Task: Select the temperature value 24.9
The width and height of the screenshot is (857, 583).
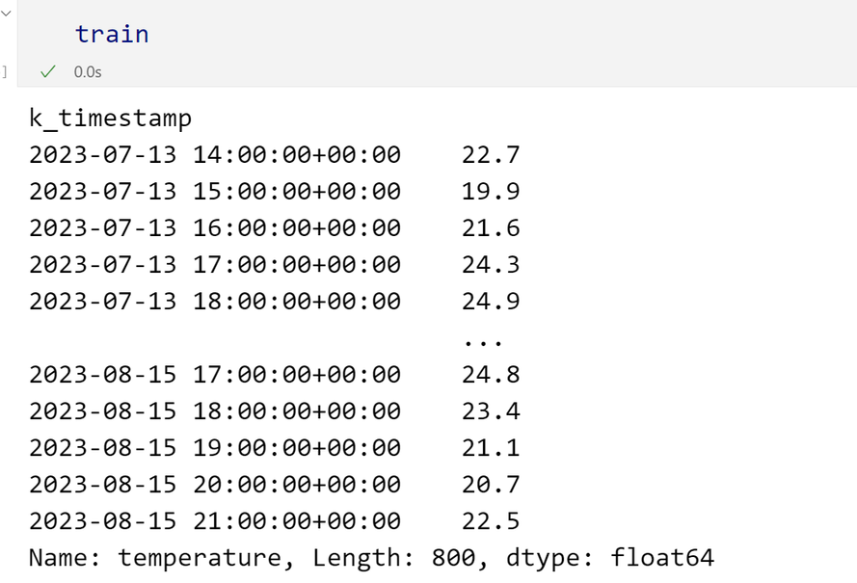Action: (x=491, y=301)
